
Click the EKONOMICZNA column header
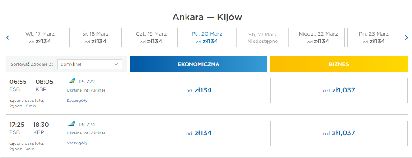click(198, 64)
